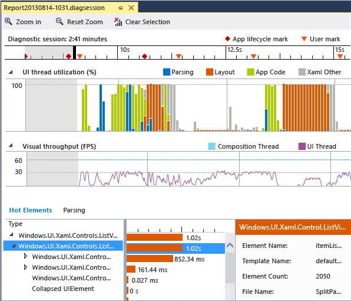The image size is (351, 301).
Task: Close the Report20130814-1031.diagsession tab
Action: click(131, 8)
